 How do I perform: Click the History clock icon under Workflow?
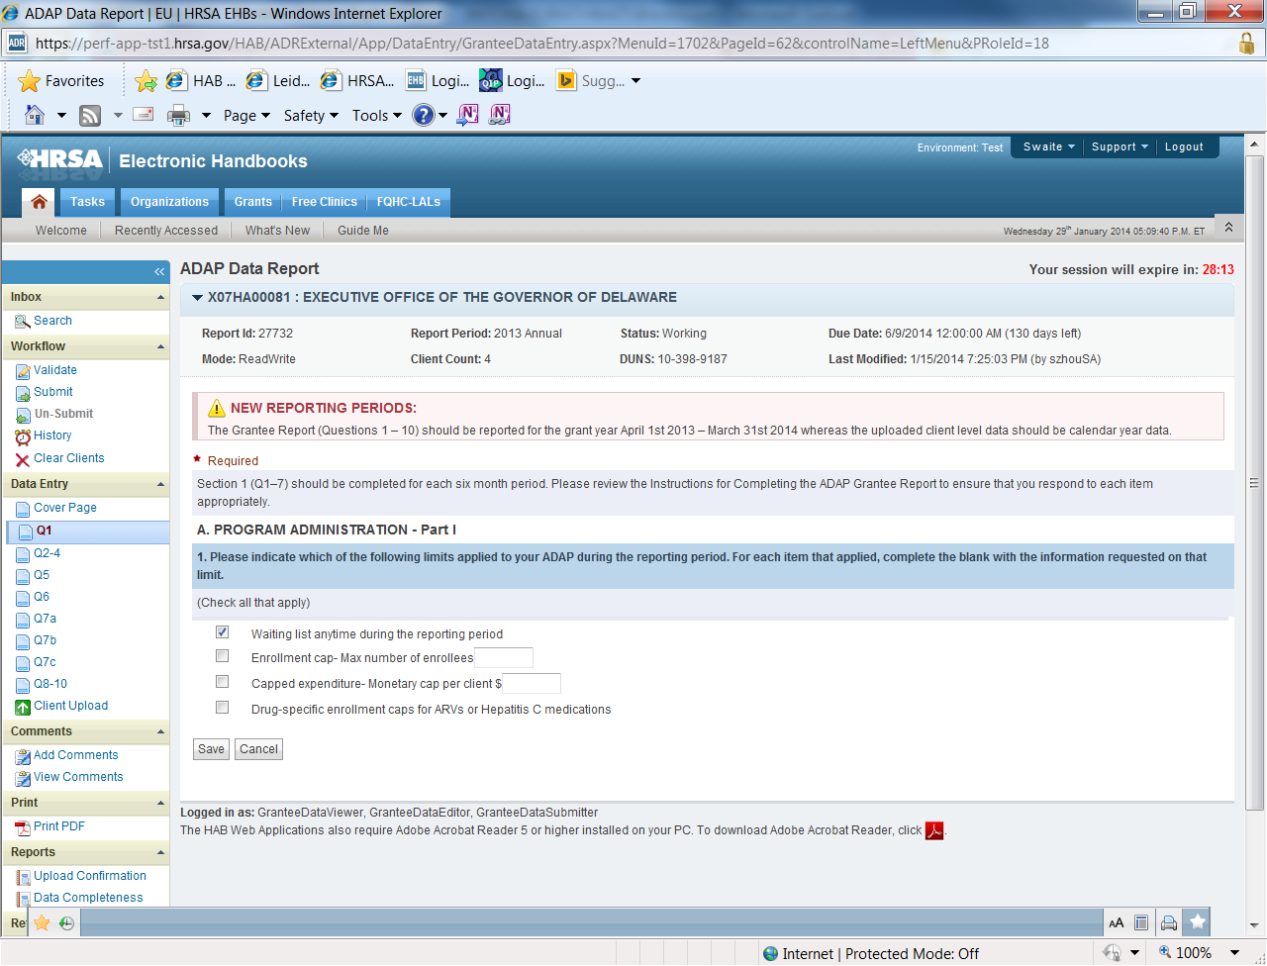pyautogui.click(x=23, y=436)
